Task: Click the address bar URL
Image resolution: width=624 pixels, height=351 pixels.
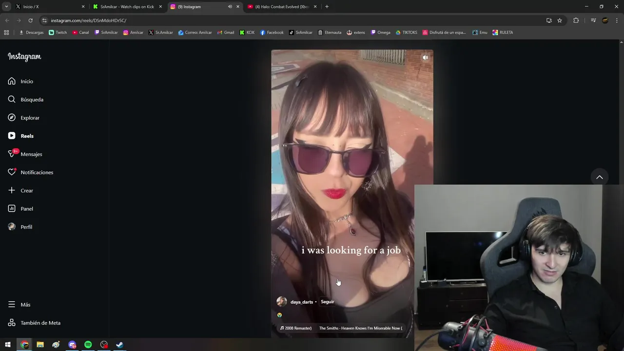Action: coord(88,20)
